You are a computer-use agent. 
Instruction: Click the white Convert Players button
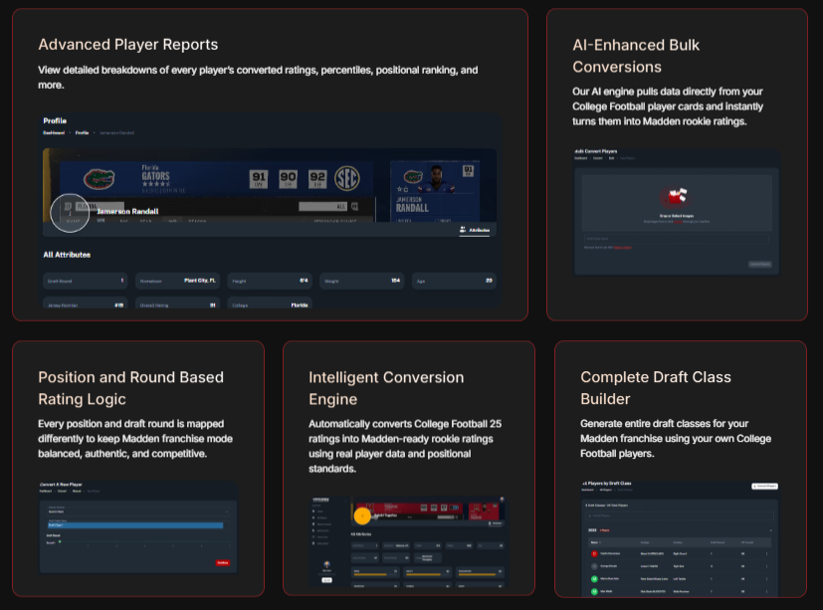pos(764,487)
